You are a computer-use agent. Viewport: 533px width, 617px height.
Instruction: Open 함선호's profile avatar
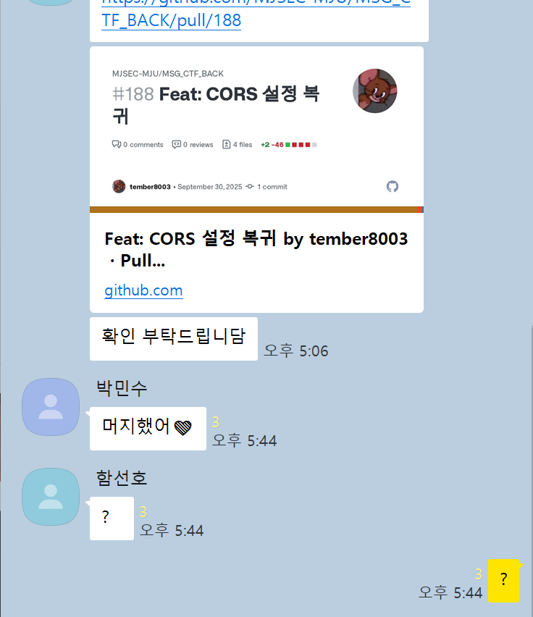coord(51,497)
